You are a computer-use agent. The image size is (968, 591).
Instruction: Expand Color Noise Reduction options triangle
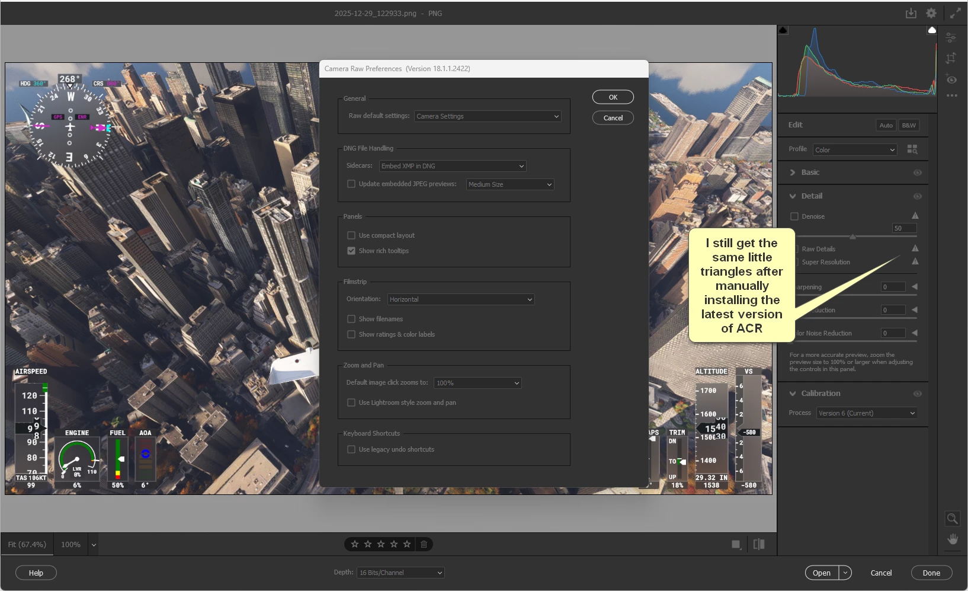coord(915,333)
